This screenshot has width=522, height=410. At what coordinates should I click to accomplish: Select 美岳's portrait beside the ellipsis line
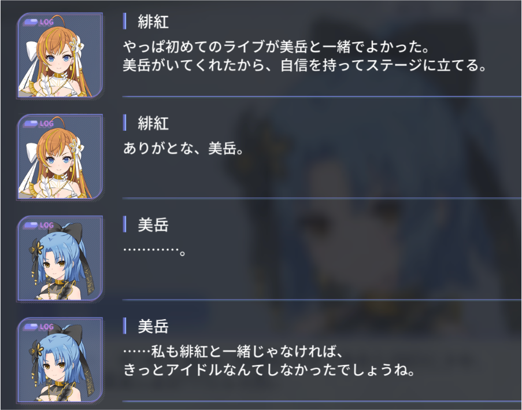pos(60,258)
